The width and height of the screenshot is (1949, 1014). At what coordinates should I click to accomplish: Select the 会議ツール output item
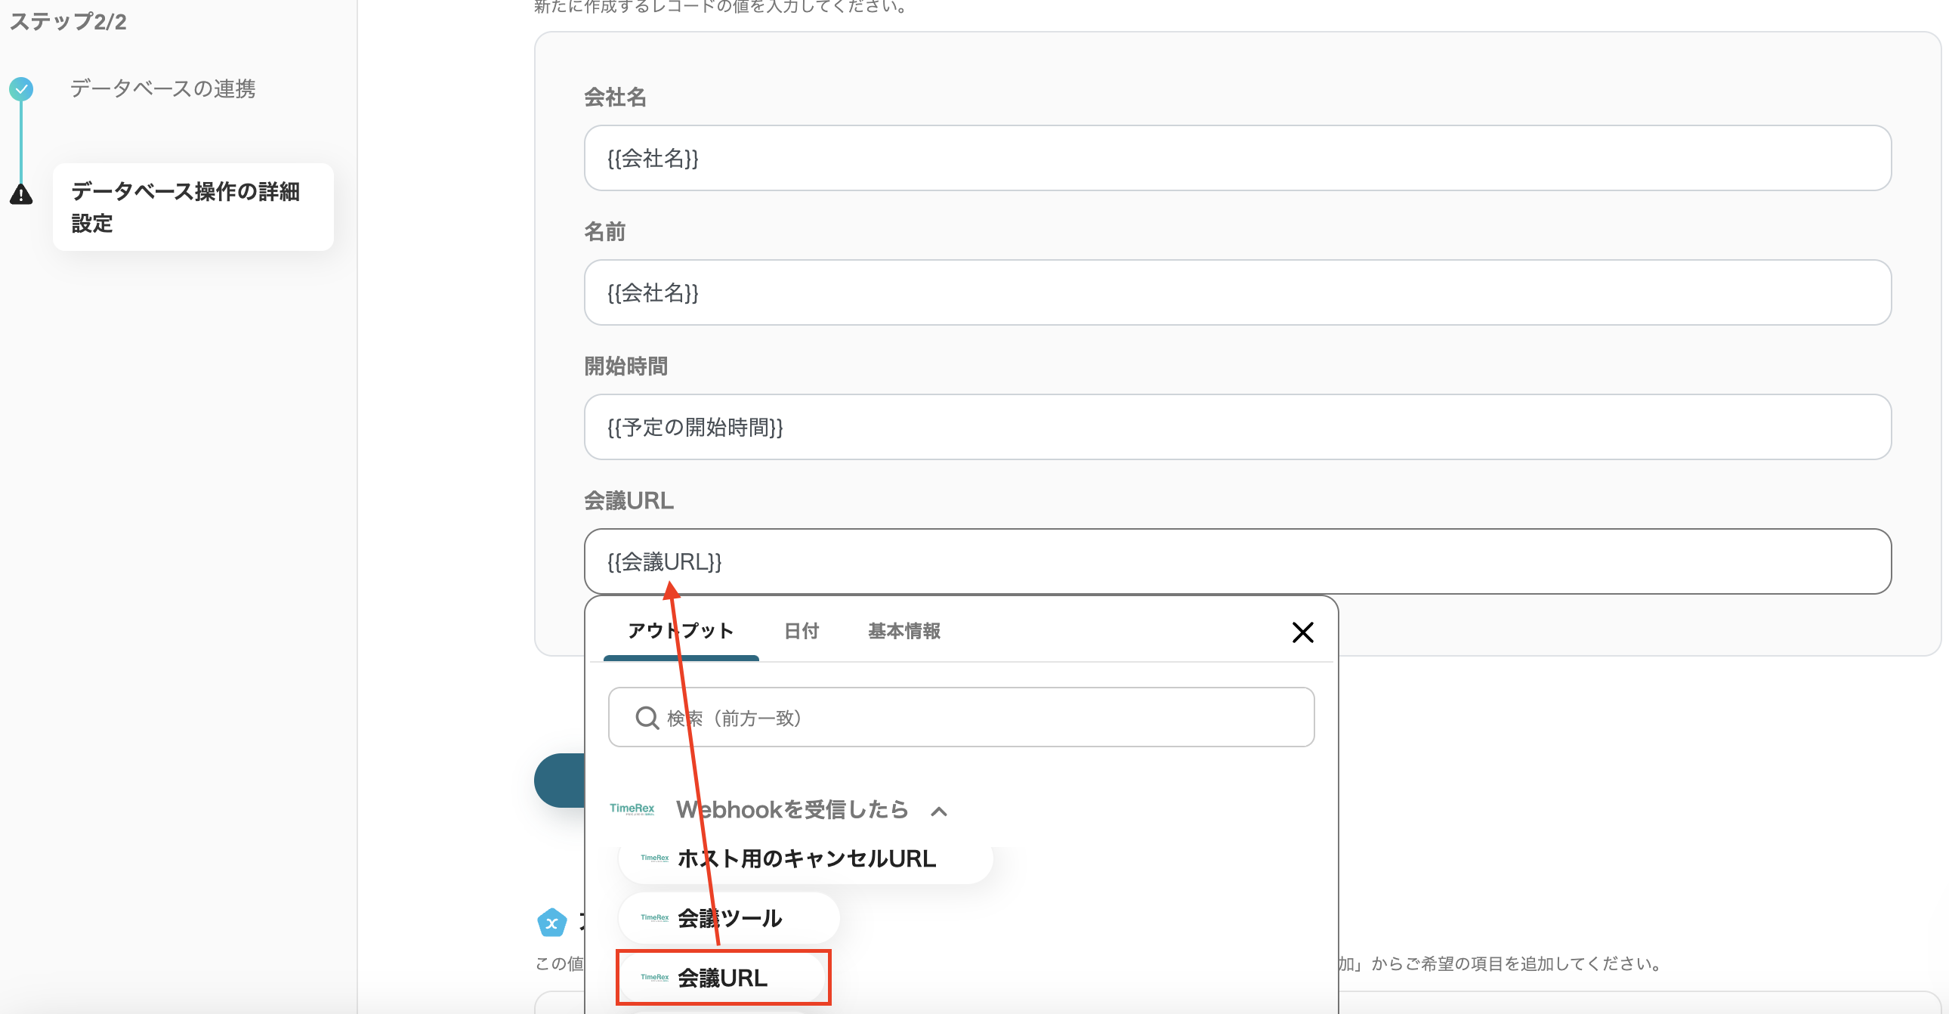728,918
